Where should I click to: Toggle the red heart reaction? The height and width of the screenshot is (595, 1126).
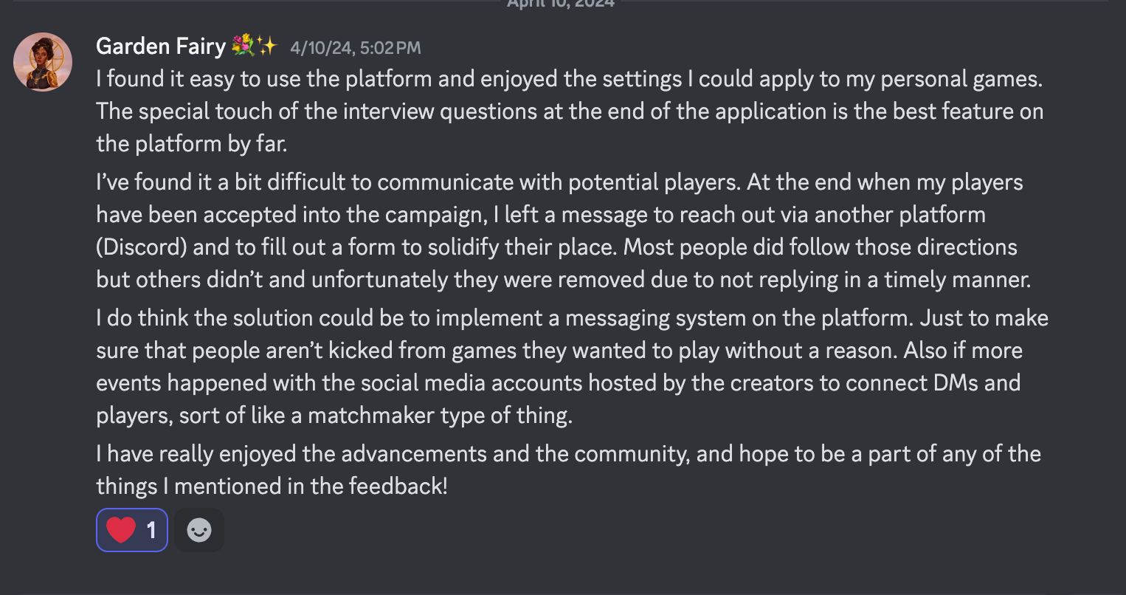[x=132, y=530]
